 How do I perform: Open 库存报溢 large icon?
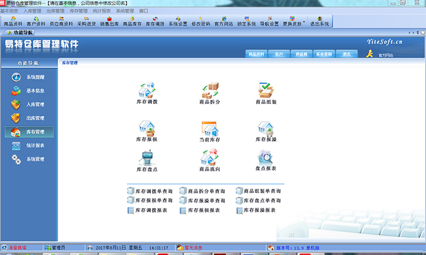point(266,131)
